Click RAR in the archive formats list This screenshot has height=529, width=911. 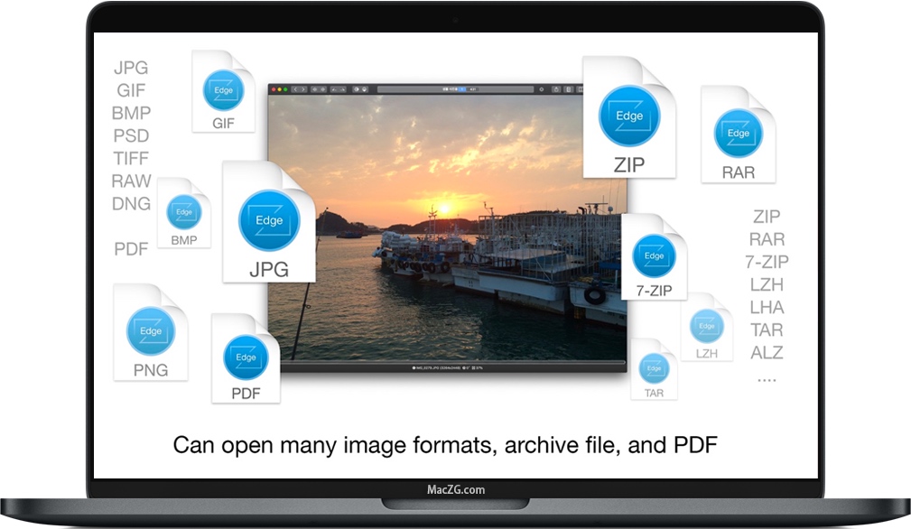pos(767,238)
